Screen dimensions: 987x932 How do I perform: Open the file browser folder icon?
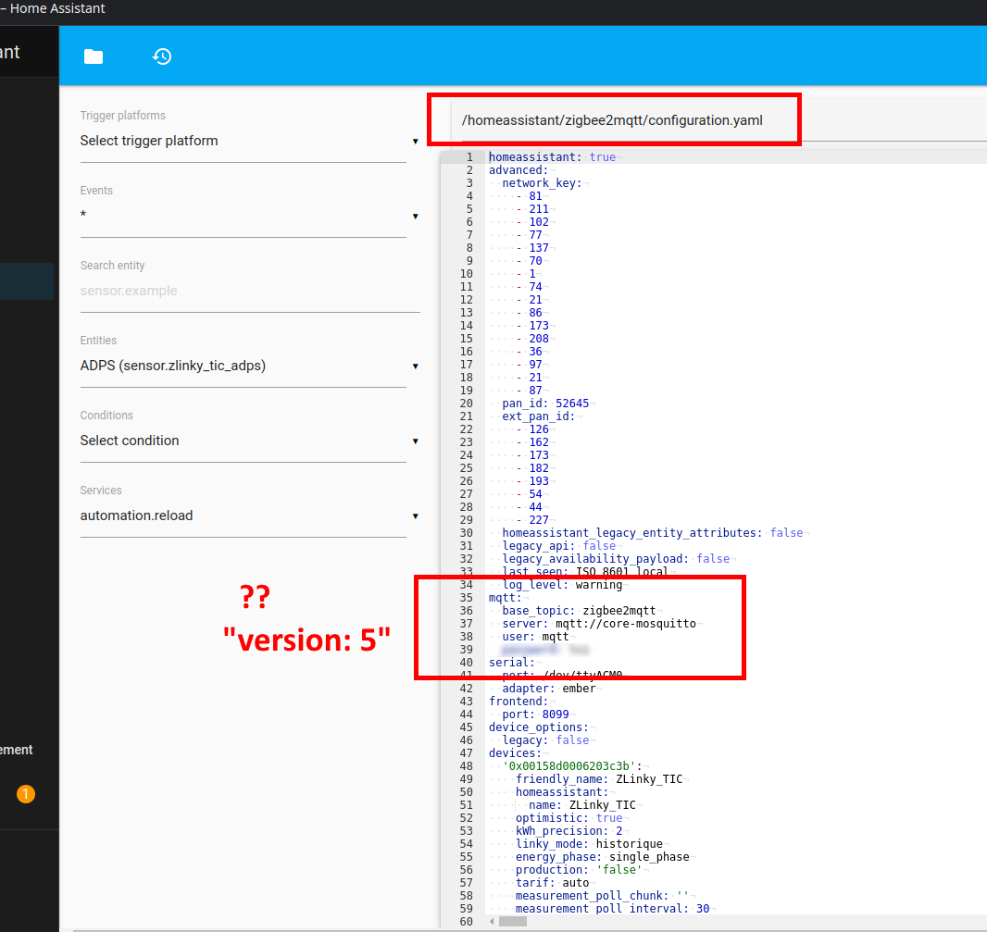coord(94,56)
